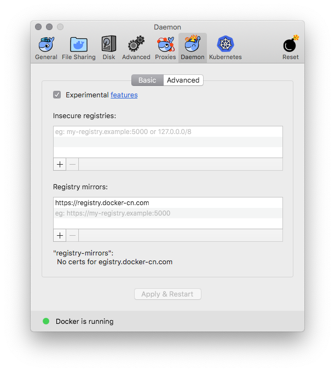
Task: Remove registry mirror with minus button
Action: 72,235
